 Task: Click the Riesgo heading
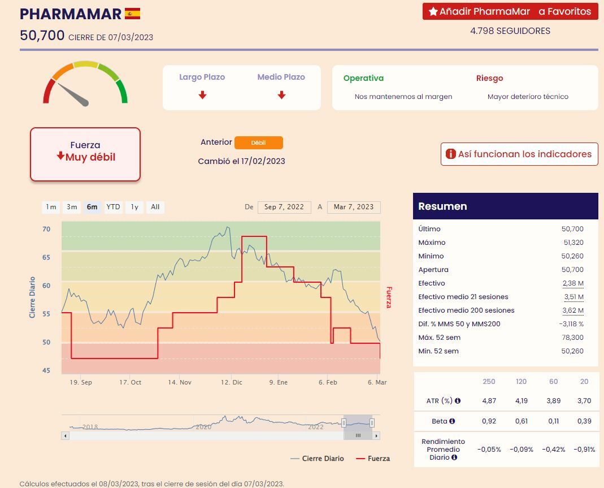[489, 78]
